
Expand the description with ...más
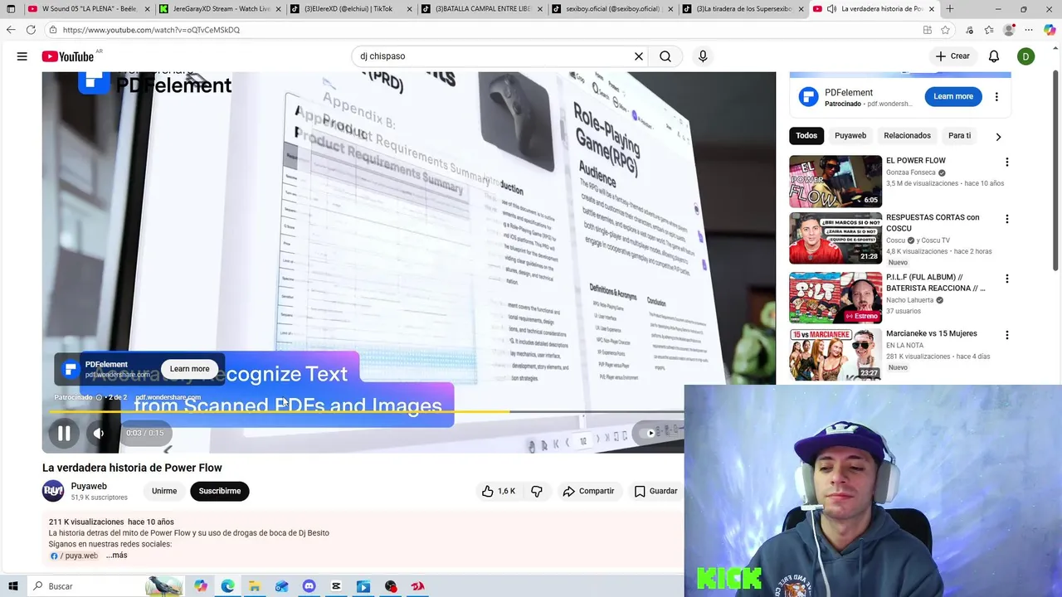point(116,556)
